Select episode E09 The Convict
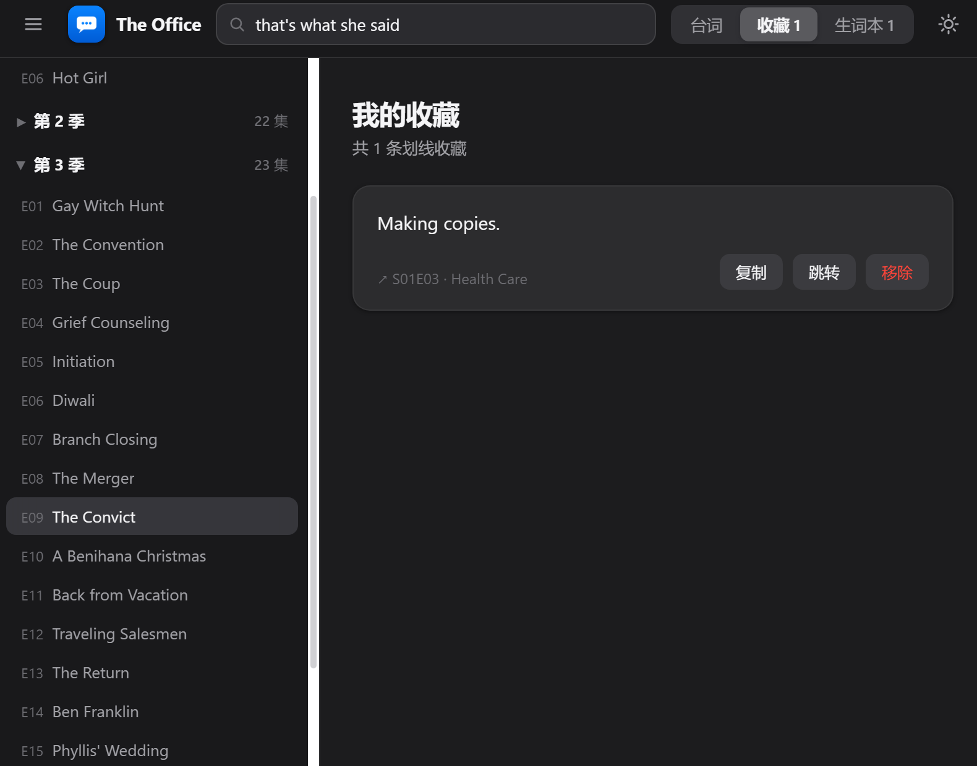Image resolution: width=977 pixels, height=766 pixels. pyautogui.click(x=152, y=516)
